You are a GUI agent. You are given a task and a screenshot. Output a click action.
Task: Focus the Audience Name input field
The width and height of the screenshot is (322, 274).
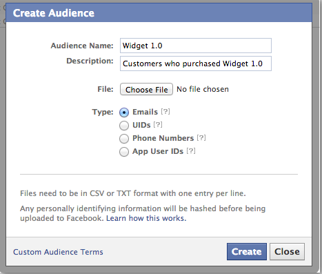point(196,46)
